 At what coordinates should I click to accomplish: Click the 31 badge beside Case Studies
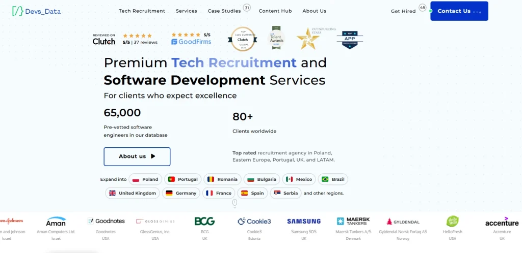[x=247, y=8]
